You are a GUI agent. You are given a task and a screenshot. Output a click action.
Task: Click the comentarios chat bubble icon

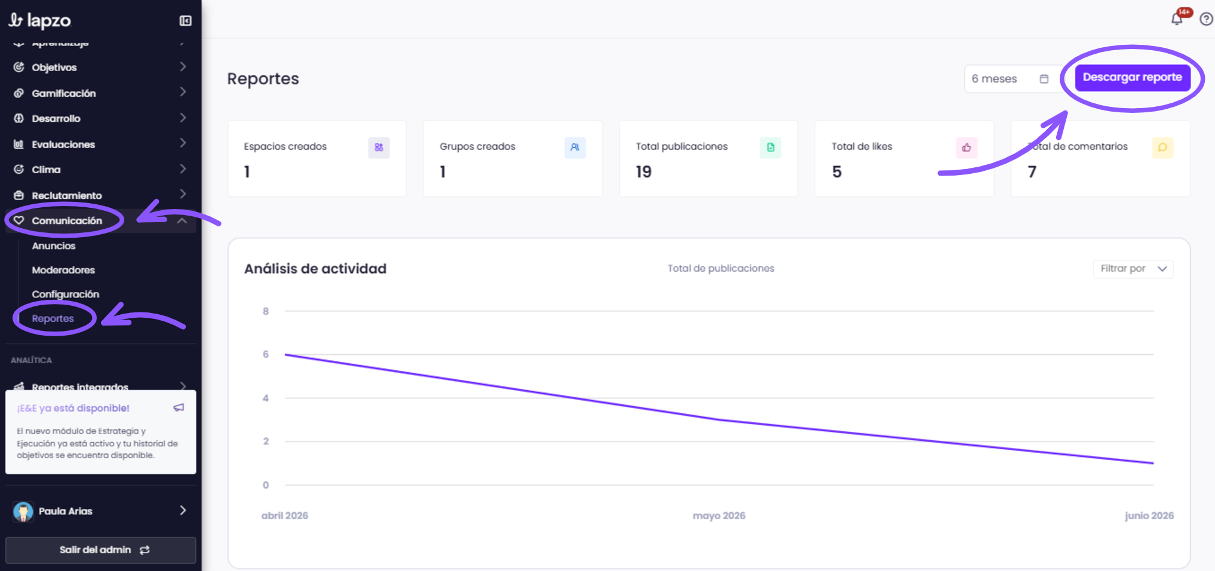click(1162, 148)
